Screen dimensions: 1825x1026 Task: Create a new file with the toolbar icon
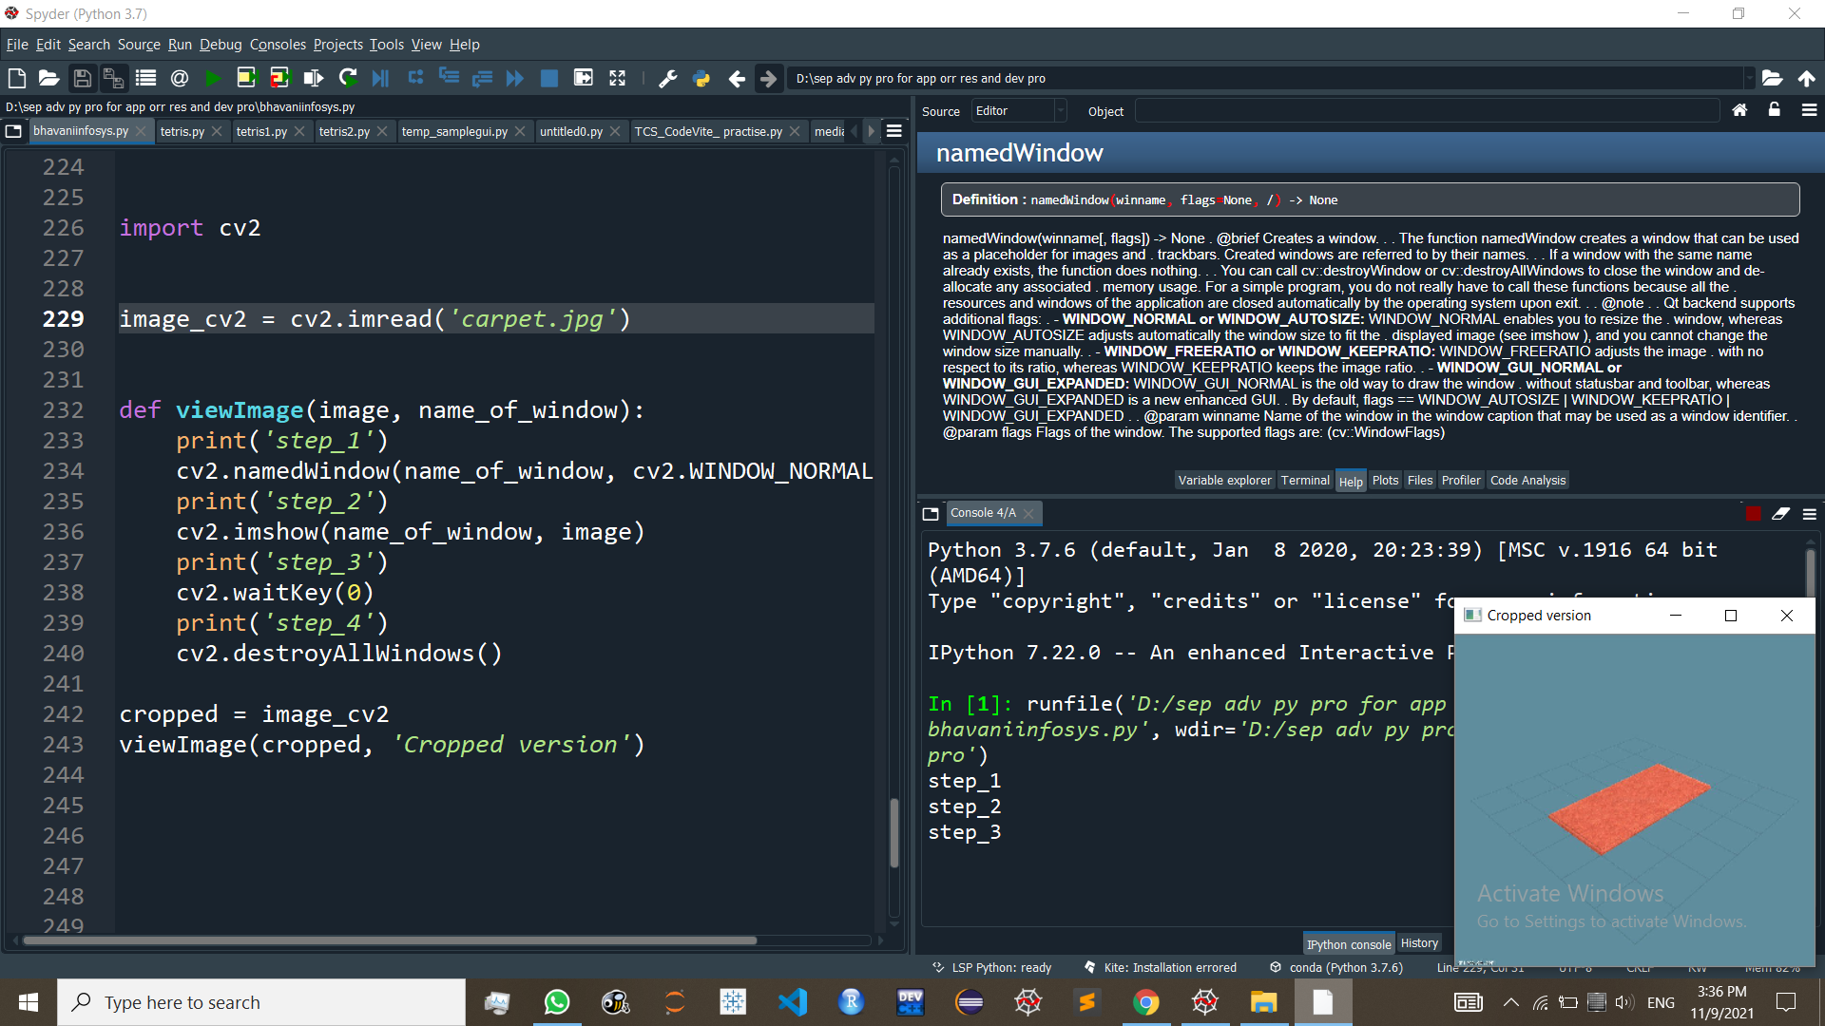[16, 78]
